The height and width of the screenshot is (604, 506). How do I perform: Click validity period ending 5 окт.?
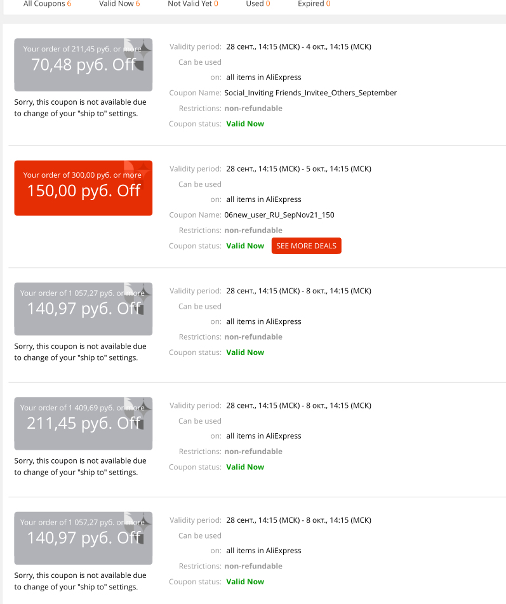pyautogui.click(x=298, y=169)
